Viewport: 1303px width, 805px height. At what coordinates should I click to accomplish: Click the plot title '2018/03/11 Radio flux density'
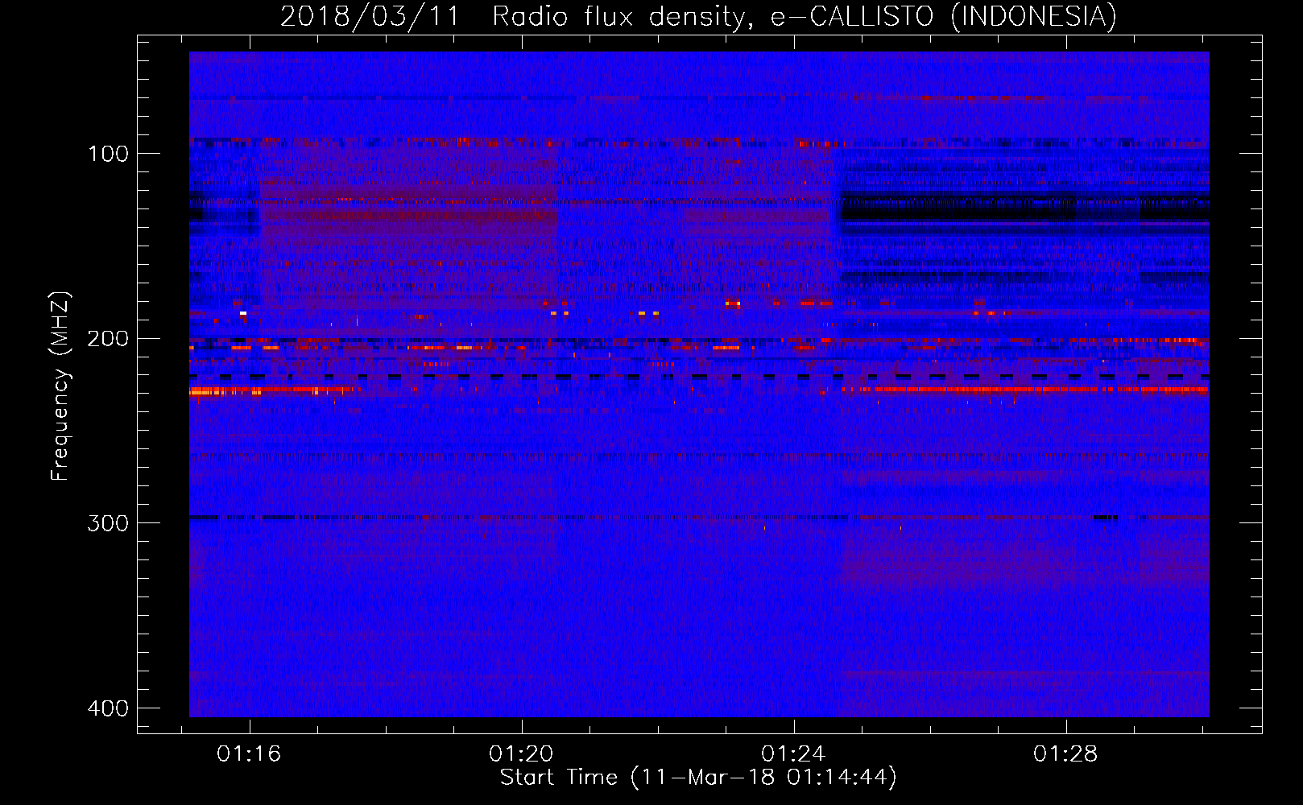pos(698,17)
